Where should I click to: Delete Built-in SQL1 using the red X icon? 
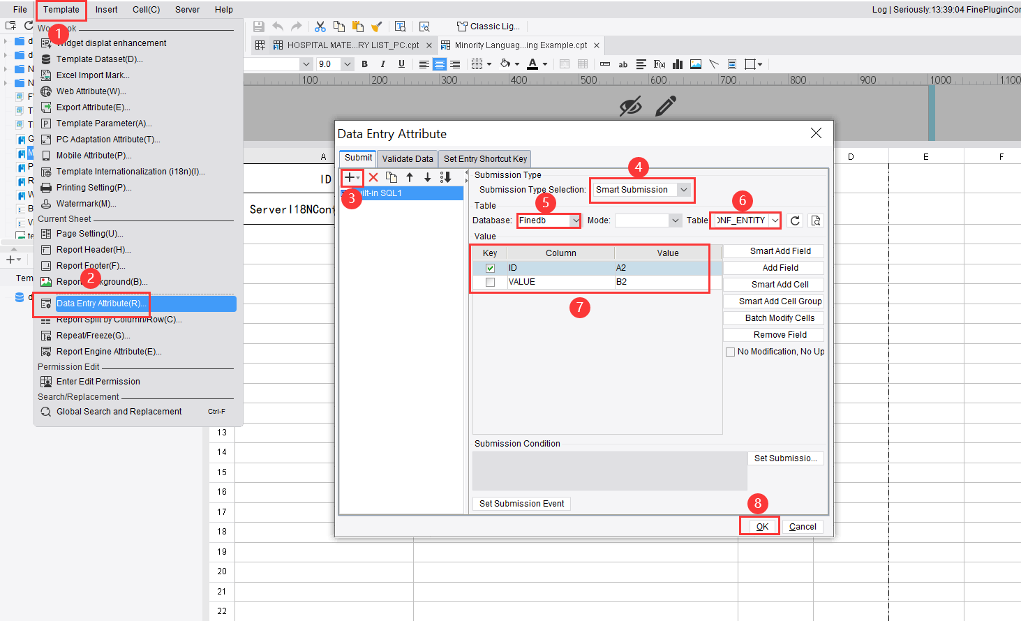click(x=373, y=177)
